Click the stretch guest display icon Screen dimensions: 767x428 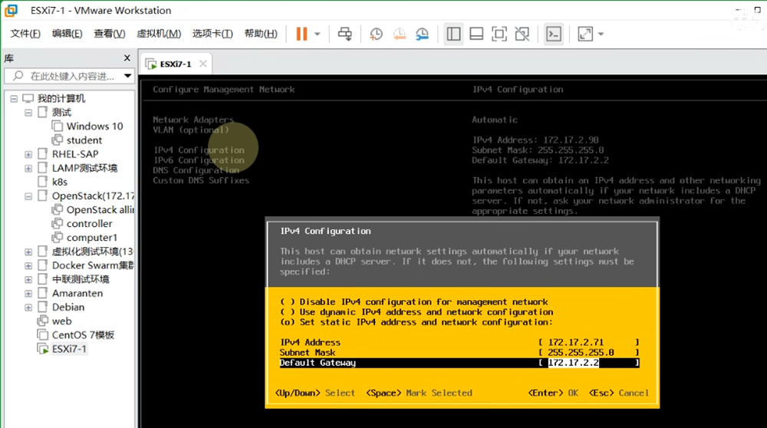[x=585, y=34]
